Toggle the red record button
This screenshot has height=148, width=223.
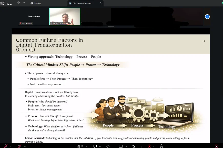(149, 146)
